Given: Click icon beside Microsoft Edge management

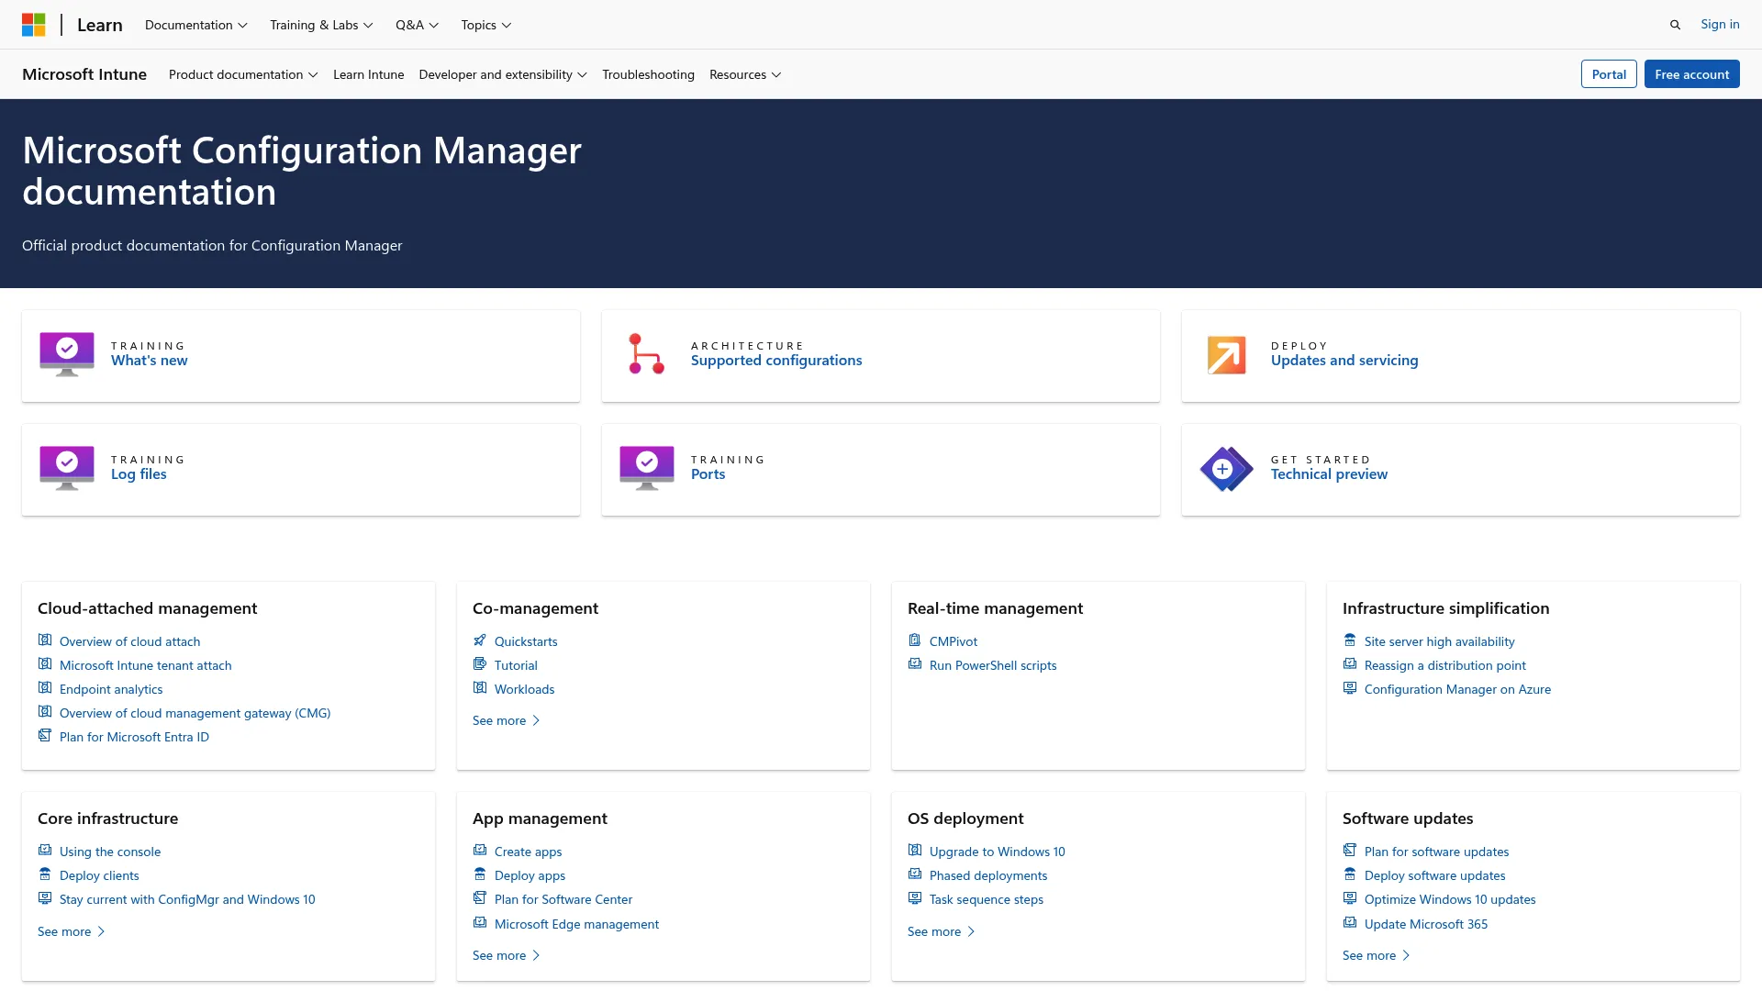Looking at the screenshot, I should coord(480,923).
